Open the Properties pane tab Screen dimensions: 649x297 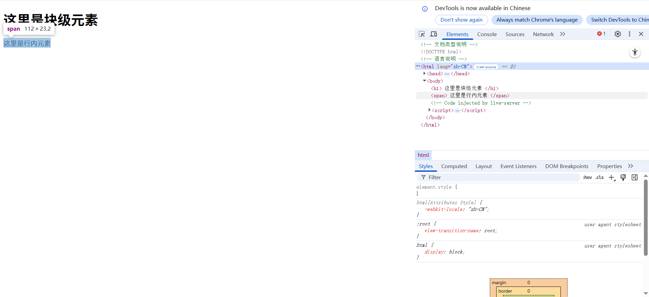609,166
